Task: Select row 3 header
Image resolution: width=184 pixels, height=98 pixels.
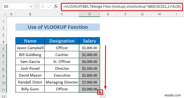Action: [3, 34]
